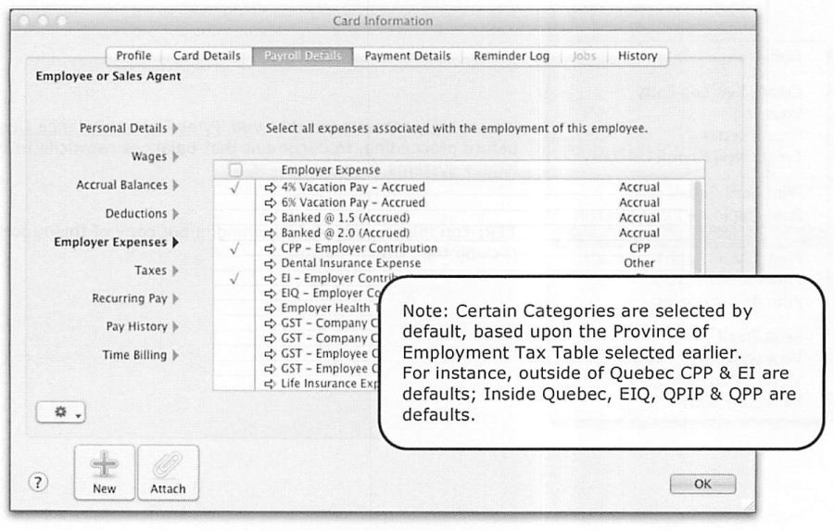Select Wages in the sidebar

tap(149, 157)
